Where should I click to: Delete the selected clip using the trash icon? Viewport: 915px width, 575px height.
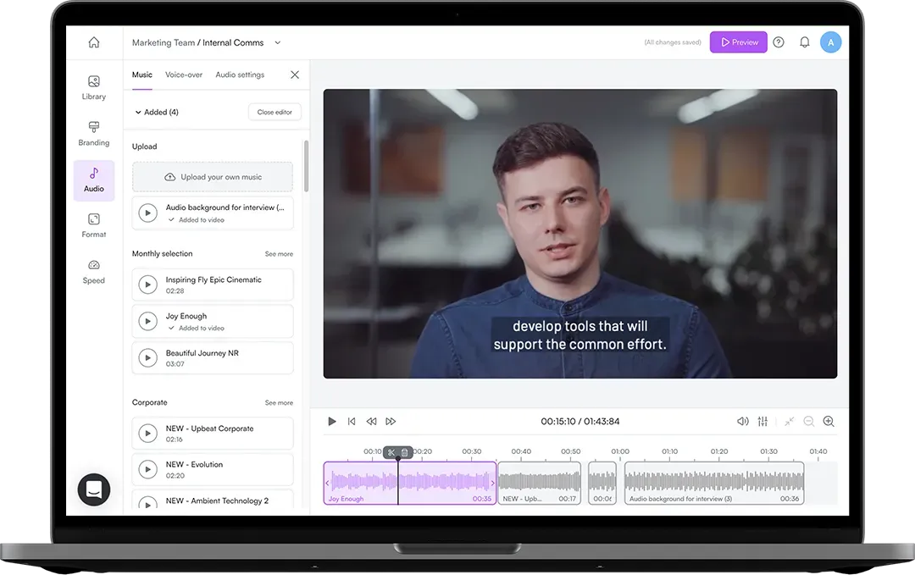coord(404,452)
